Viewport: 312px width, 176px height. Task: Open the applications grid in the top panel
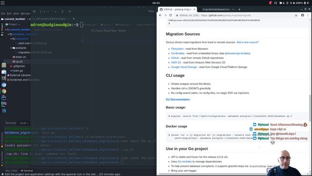2,3
